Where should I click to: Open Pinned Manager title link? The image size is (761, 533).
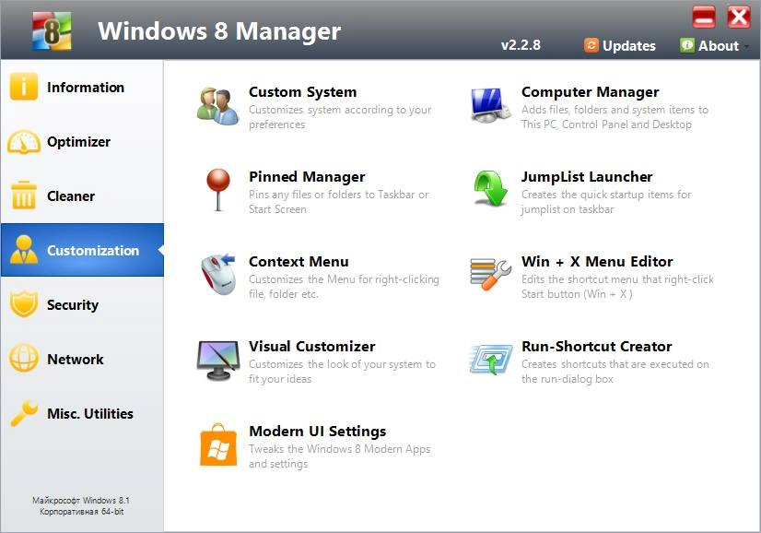point(307,176)
